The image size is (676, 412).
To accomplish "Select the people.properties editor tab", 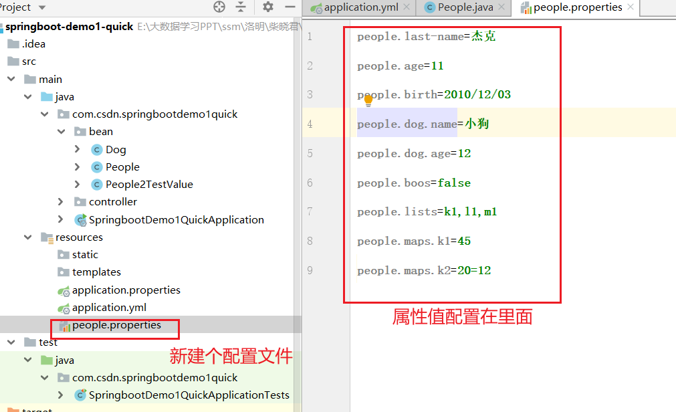I will pos(577,7).
